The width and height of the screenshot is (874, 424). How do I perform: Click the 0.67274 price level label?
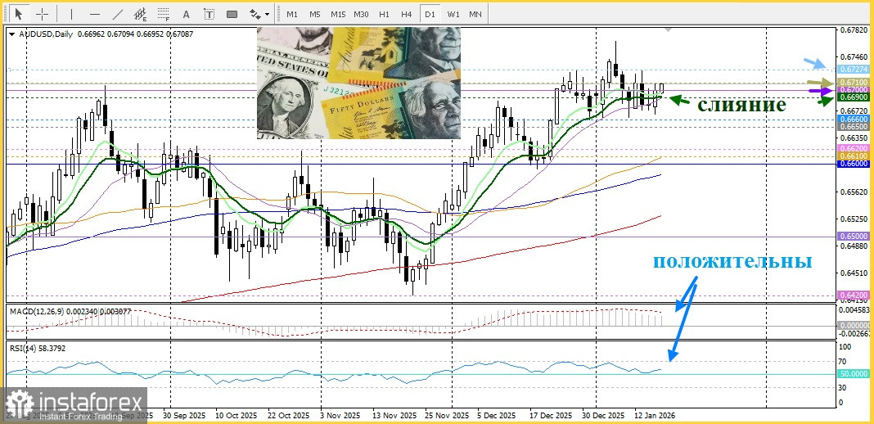click(853, 70)
